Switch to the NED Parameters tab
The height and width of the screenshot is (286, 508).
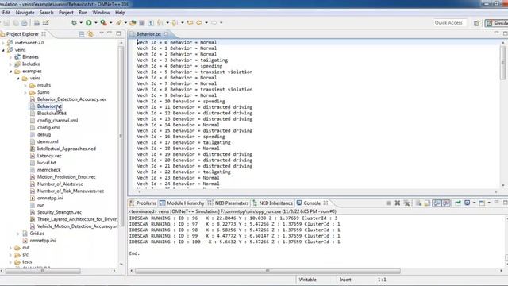228,203
